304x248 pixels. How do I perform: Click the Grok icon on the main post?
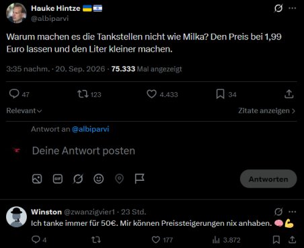(278, 8)
